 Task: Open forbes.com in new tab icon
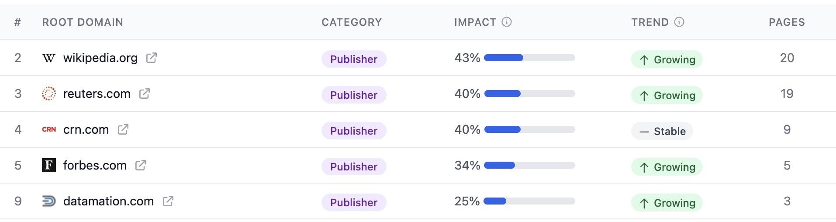pyautogui.click(x=141, y=165)
